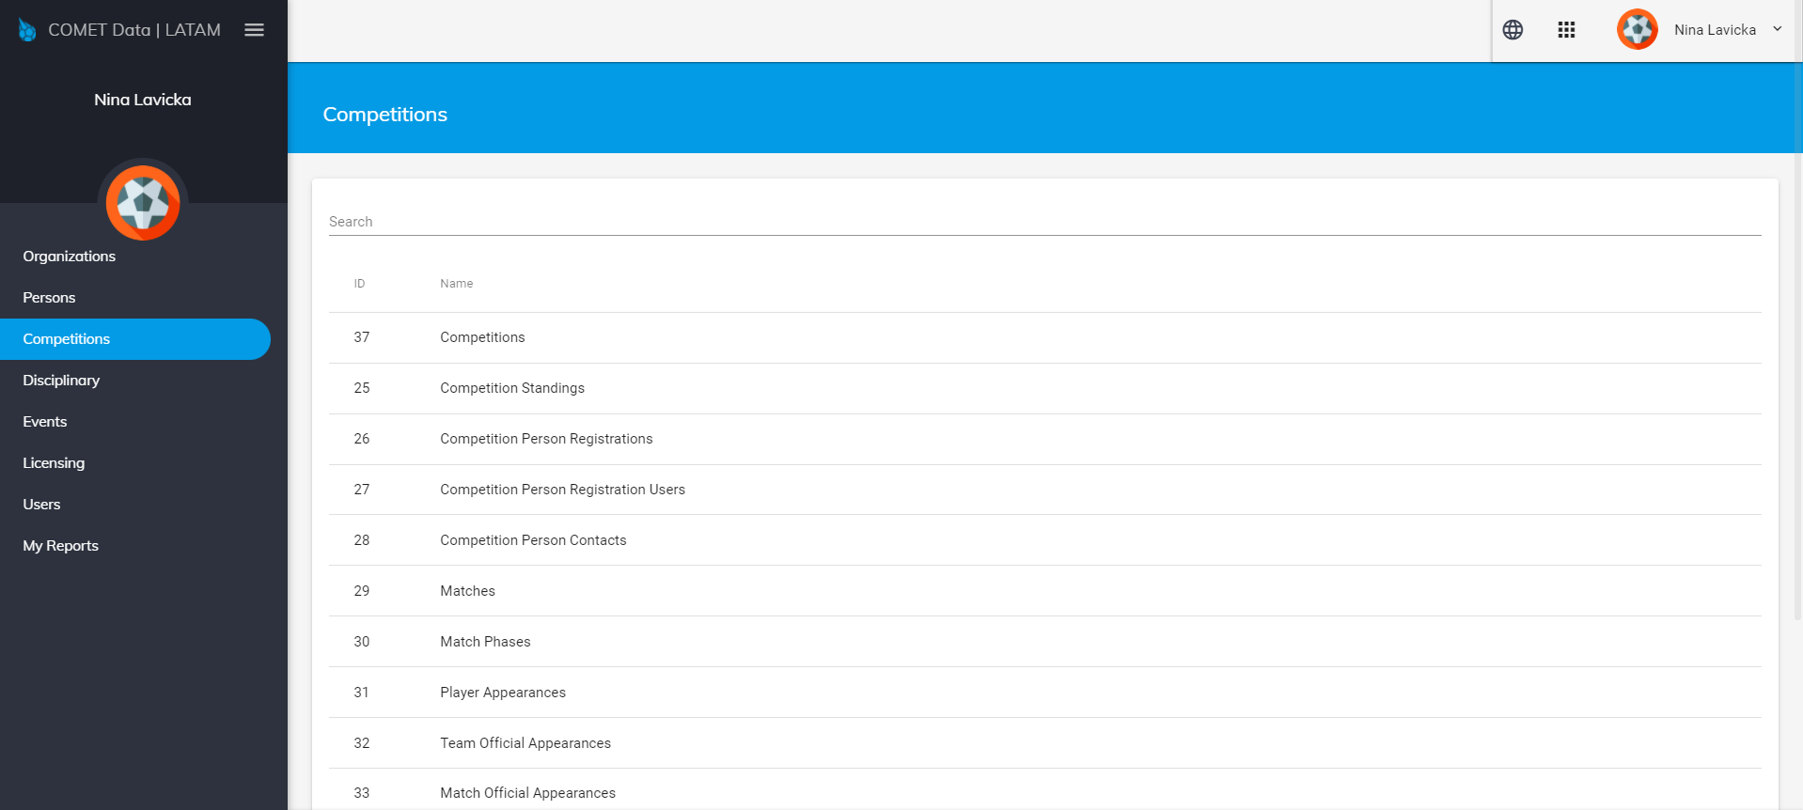Sort by the ID column header
This screenshot has width=1803, height=810.
click(359, 284)
